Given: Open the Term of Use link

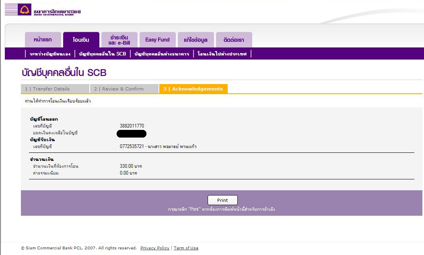Looking at the screenshot, I should [x=186, y=248].
